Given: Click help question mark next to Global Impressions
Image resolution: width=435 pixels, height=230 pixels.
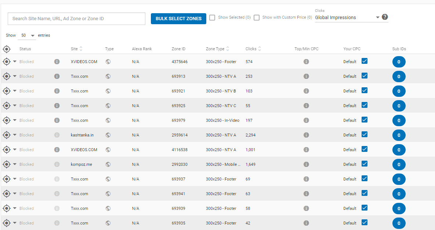Looking at the screenshot, I should 385,17.
